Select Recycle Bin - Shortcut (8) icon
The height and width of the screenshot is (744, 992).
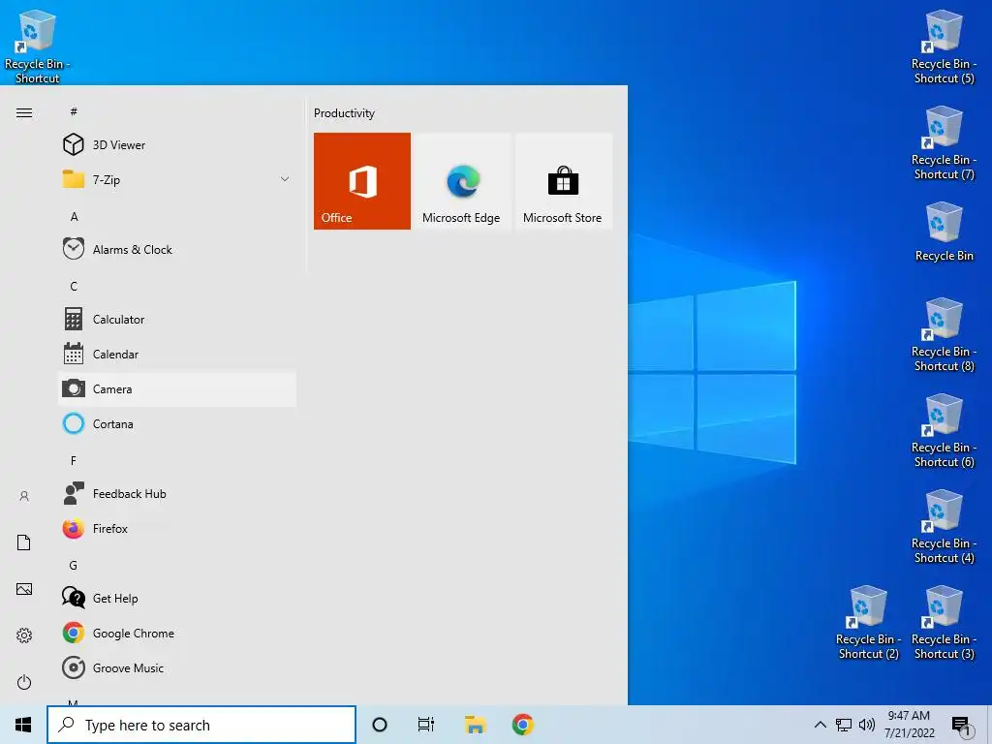[944, 334]
